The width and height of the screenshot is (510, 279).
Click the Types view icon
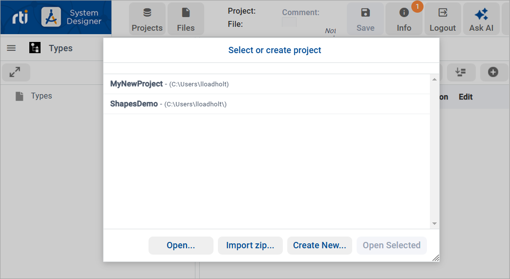coord(35,48)
